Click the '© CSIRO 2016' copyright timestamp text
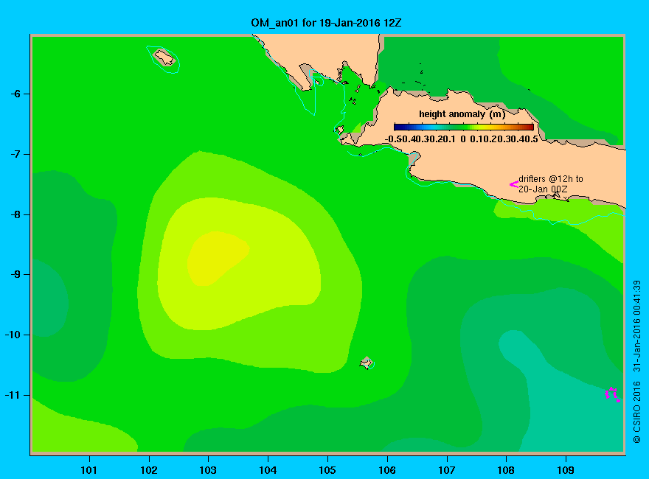Screen dimensions: 649x479 coord(637,362)
